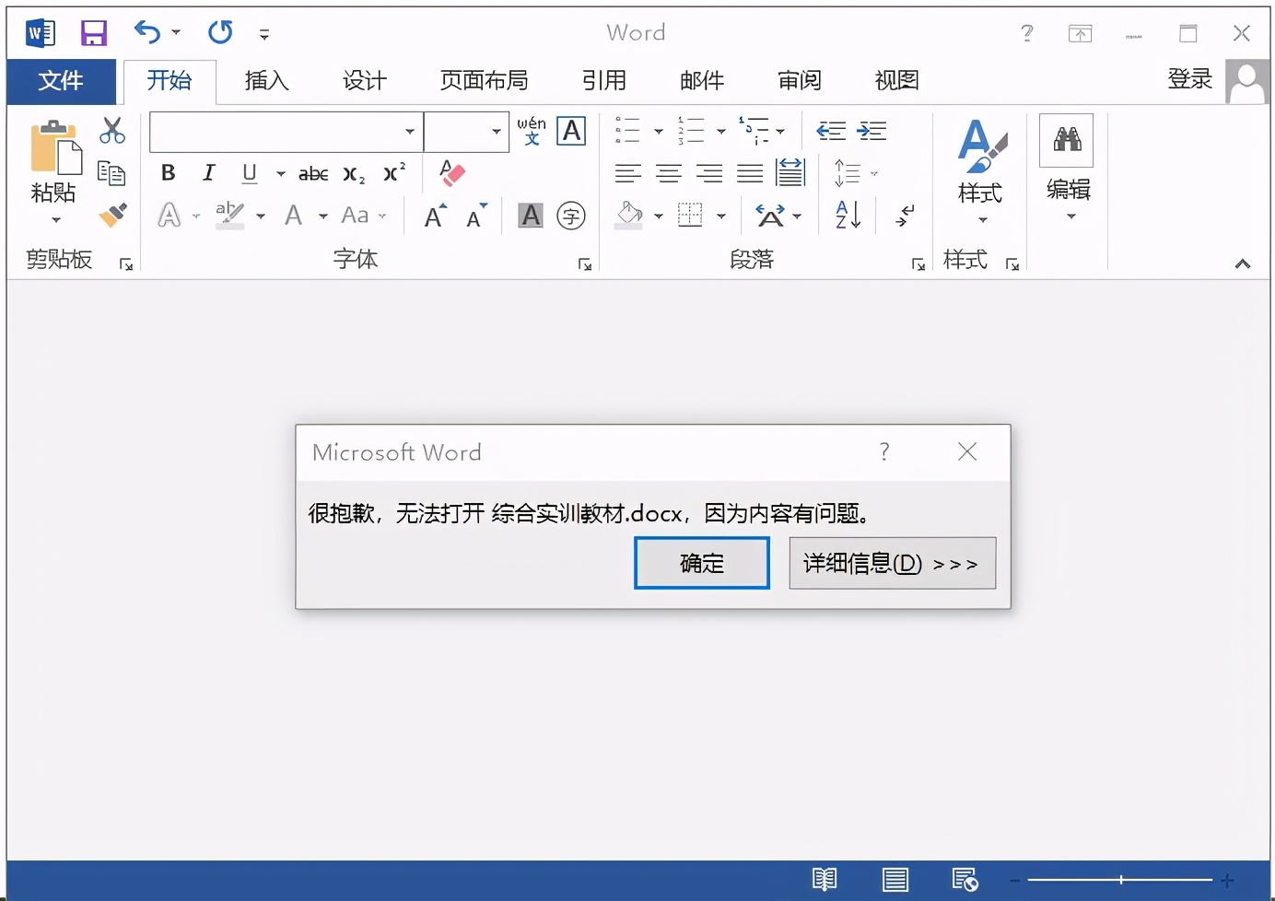This screenshot has height=901, width=1275.
Task: Click the Print Layout view icon in status bar
Action: point(895,880)
